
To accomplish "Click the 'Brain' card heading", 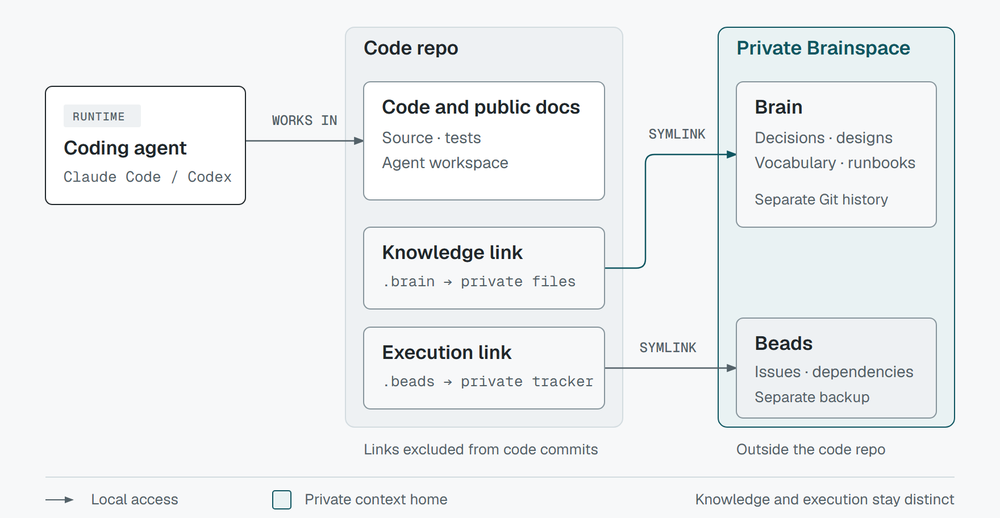I will point(778,107).
